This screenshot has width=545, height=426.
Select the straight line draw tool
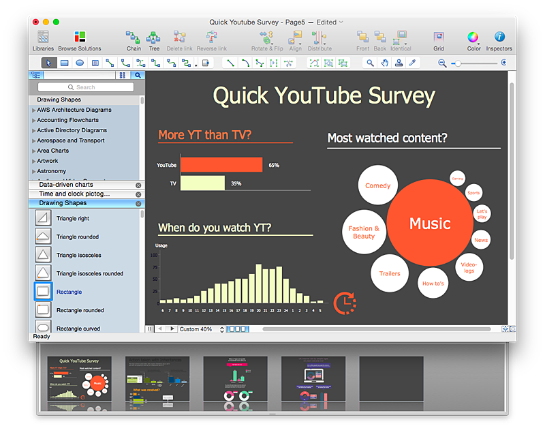(x=230, y=63)
